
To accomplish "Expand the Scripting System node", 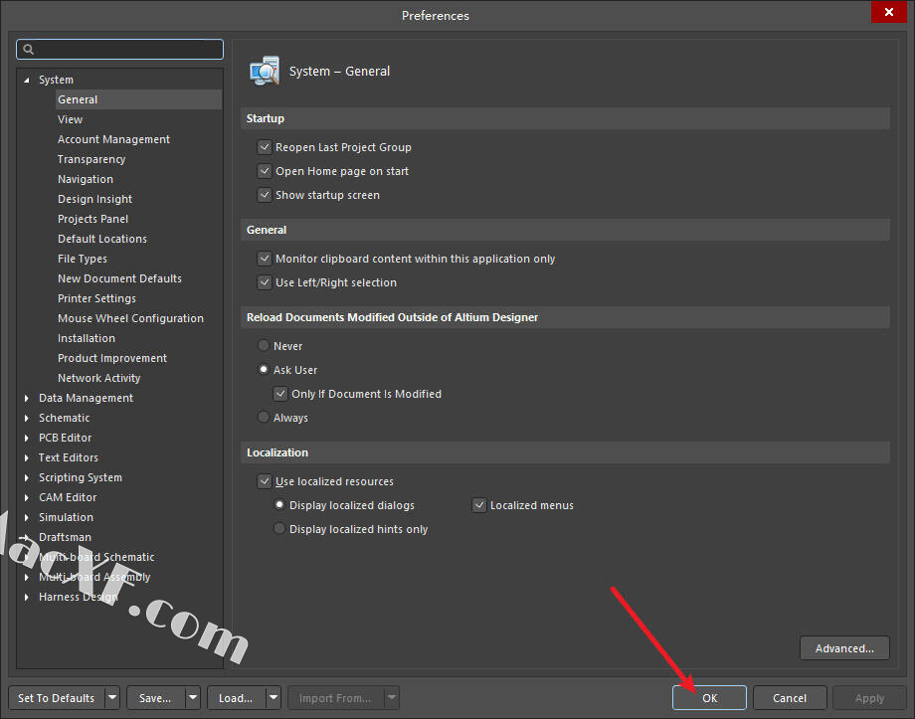I will click(26, 477).
